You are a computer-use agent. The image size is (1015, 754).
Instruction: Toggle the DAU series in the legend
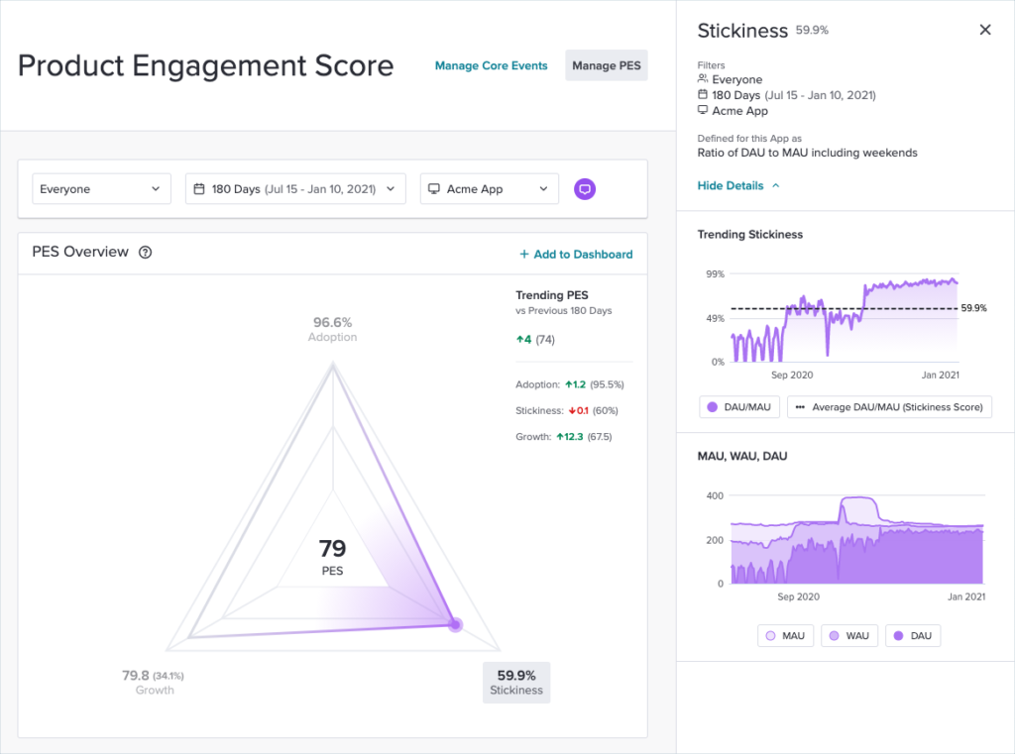click(x=912, y=635)
